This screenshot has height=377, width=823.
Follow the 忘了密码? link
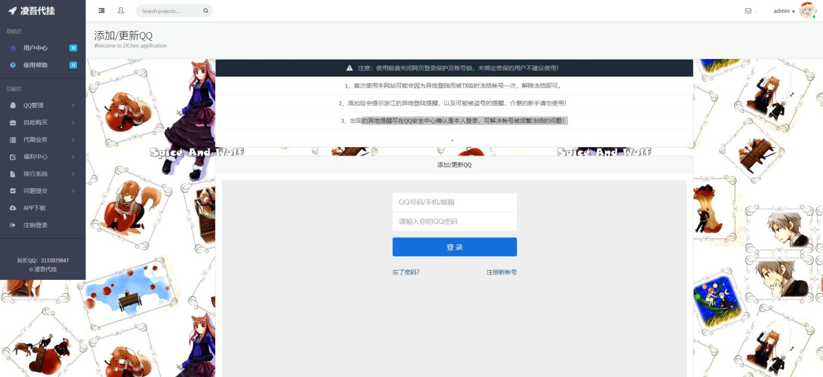[406, 272]
